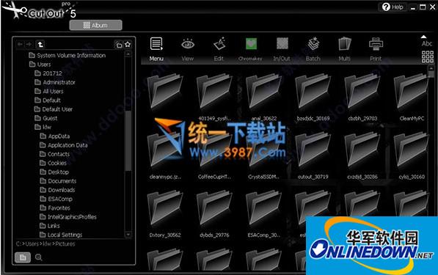Open the Dxtory_30562 folder thumbnail

pos(165,214)
